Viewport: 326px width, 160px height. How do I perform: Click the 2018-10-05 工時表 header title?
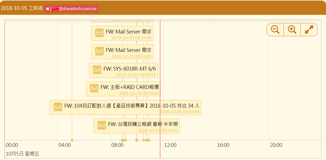[22, 8]
